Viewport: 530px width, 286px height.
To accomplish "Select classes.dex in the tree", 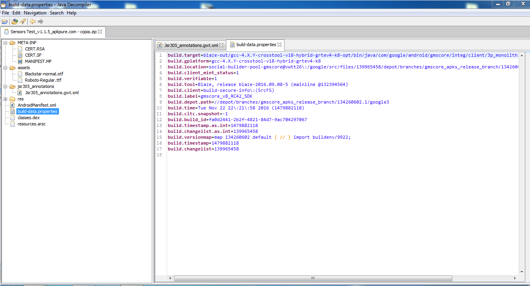I will (x=28, y=118).
